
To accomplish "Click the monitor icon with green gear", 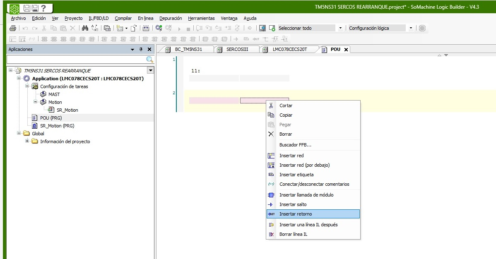I will pos(272,28).
